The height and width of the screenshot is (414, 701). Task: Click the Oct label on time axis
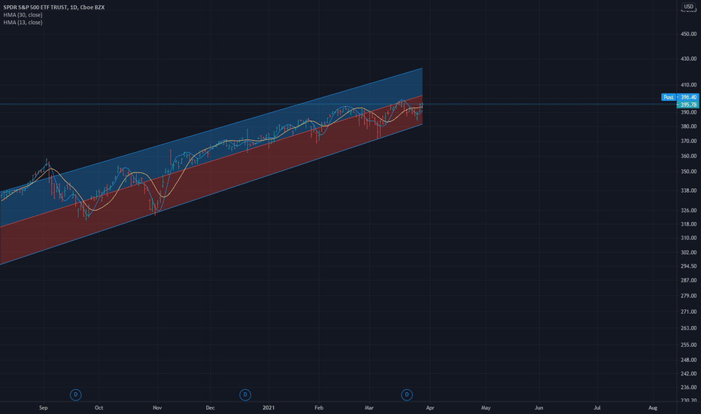coord(99,408)
